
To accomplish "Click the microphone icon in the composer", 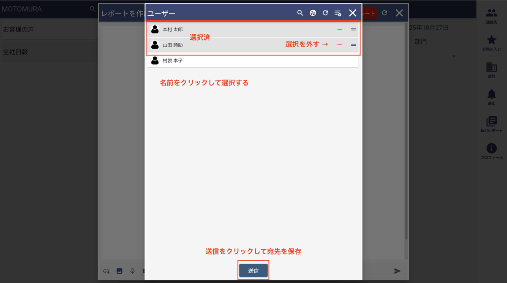I will 132,271.
